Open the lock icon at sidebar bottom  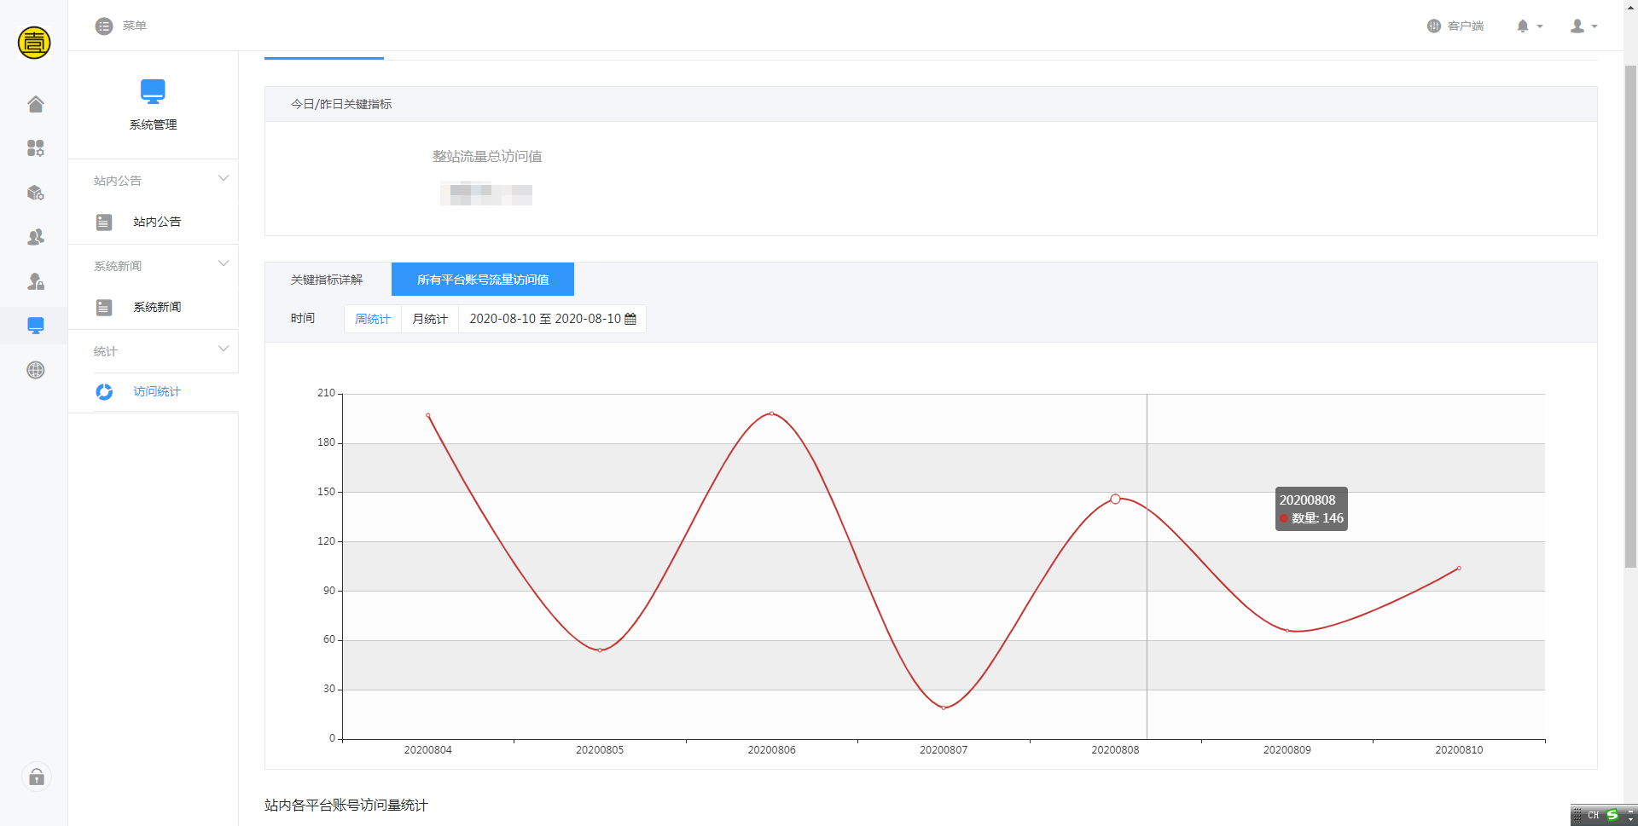point(36,777)
